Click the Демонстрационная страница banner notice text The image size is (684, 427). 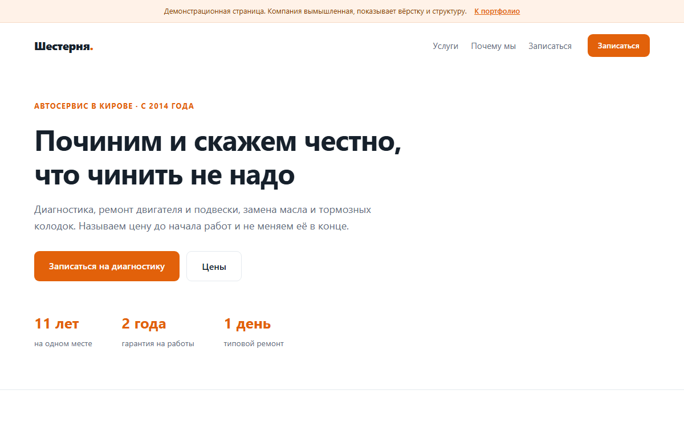click(x=315, y=11)
